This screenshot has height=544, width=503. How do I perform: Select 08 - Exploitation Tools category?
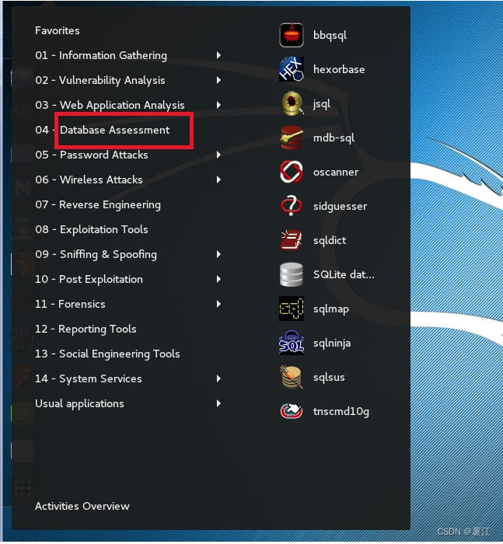click(92, 229)
